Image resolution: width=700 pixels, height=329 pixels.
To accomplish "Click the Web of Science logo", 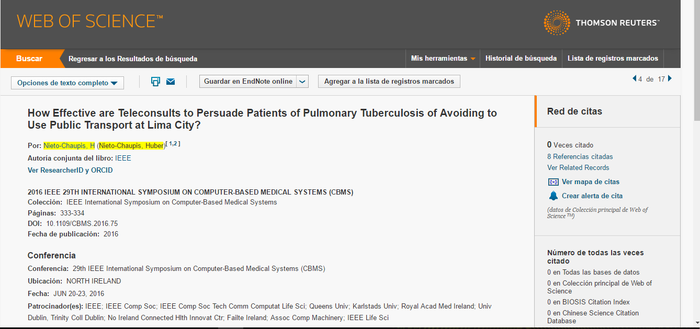I will (90, 21).
